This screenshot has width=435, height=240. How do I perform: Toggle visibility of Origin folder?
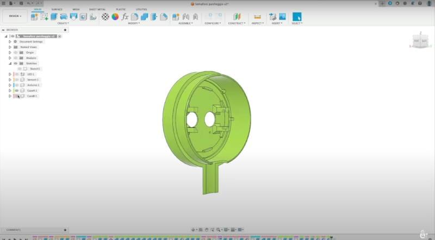click(x=16, y=52)
